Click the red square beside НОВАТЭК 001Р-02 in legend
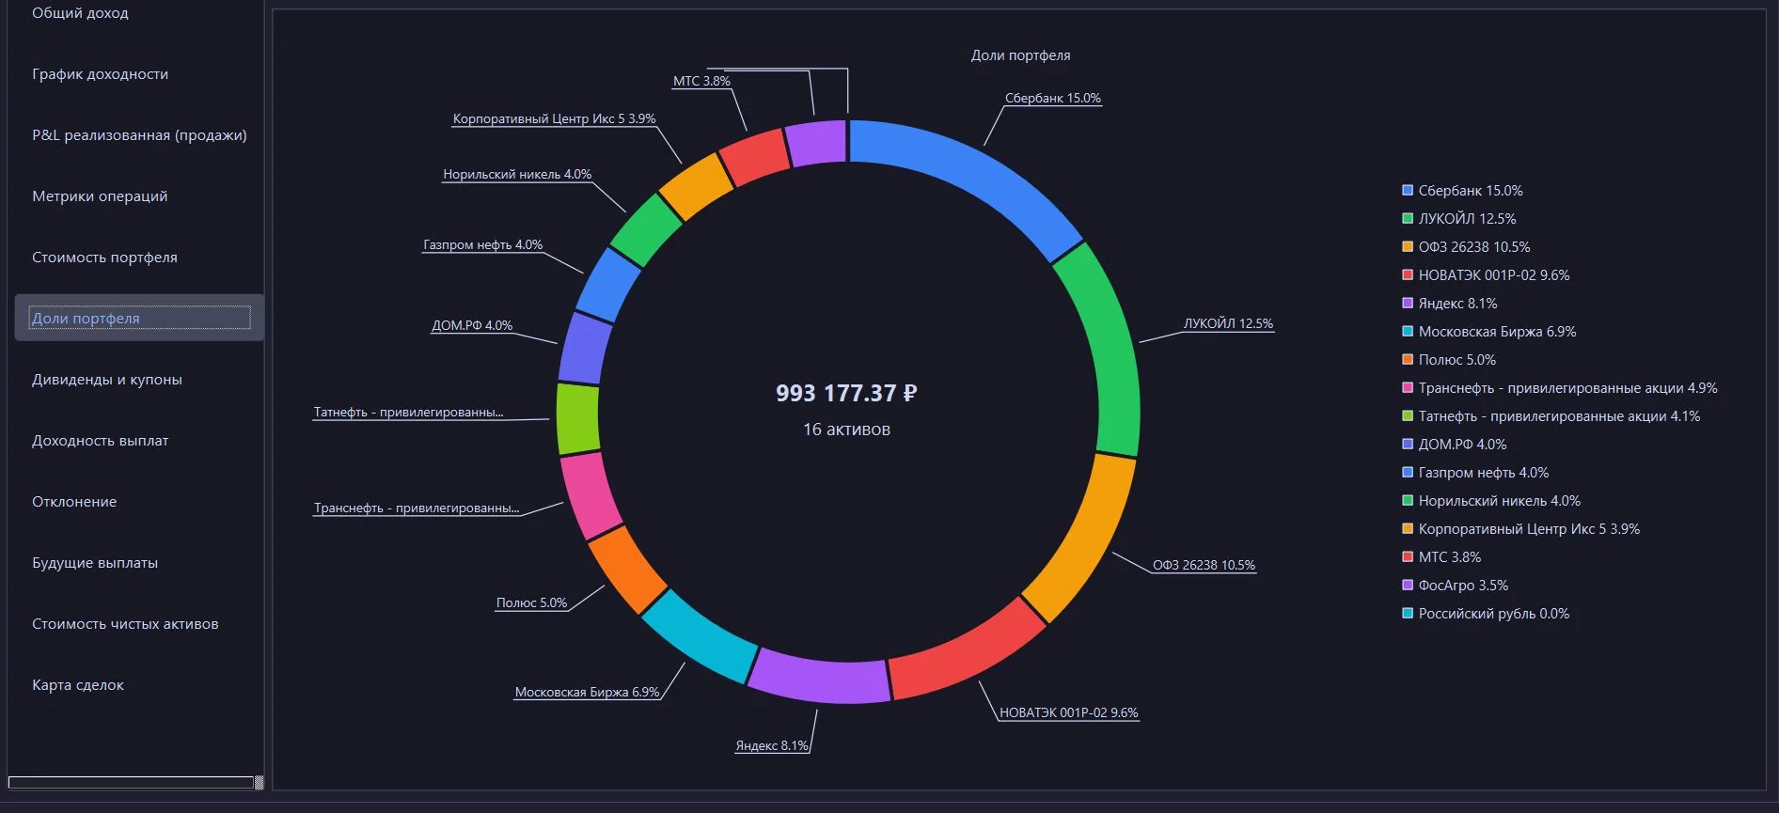The height and width of the screenshot is (813, 1779). point(1408,275)
